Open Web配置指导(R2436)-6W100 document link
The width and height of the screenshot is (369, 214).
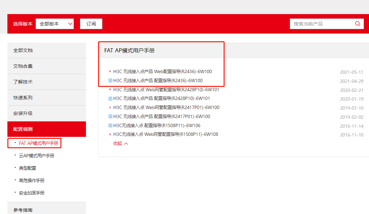pos(163,71)
